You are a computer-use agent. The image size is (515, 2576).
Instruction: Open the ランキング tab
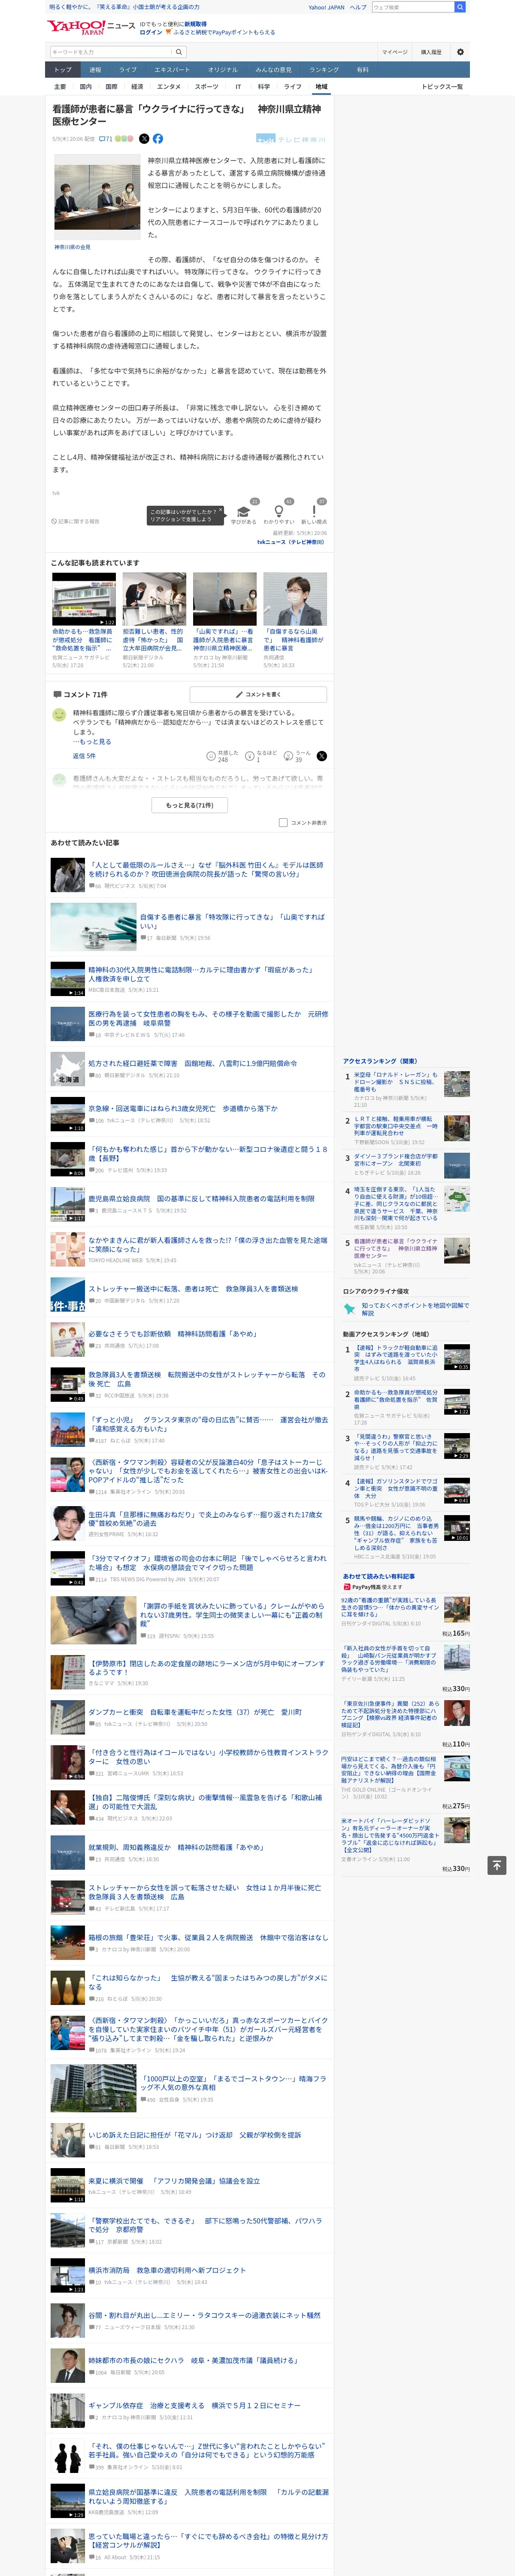coord(324,70)
